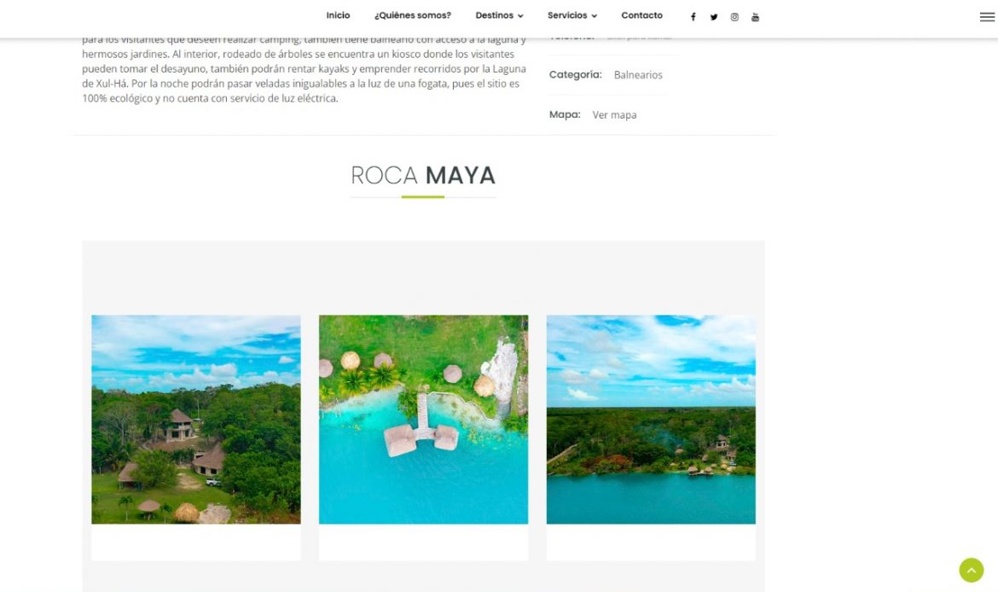The image size is (998, 592).
Task: Click the ROCA MAYA section heading
Action: (422, 175)
